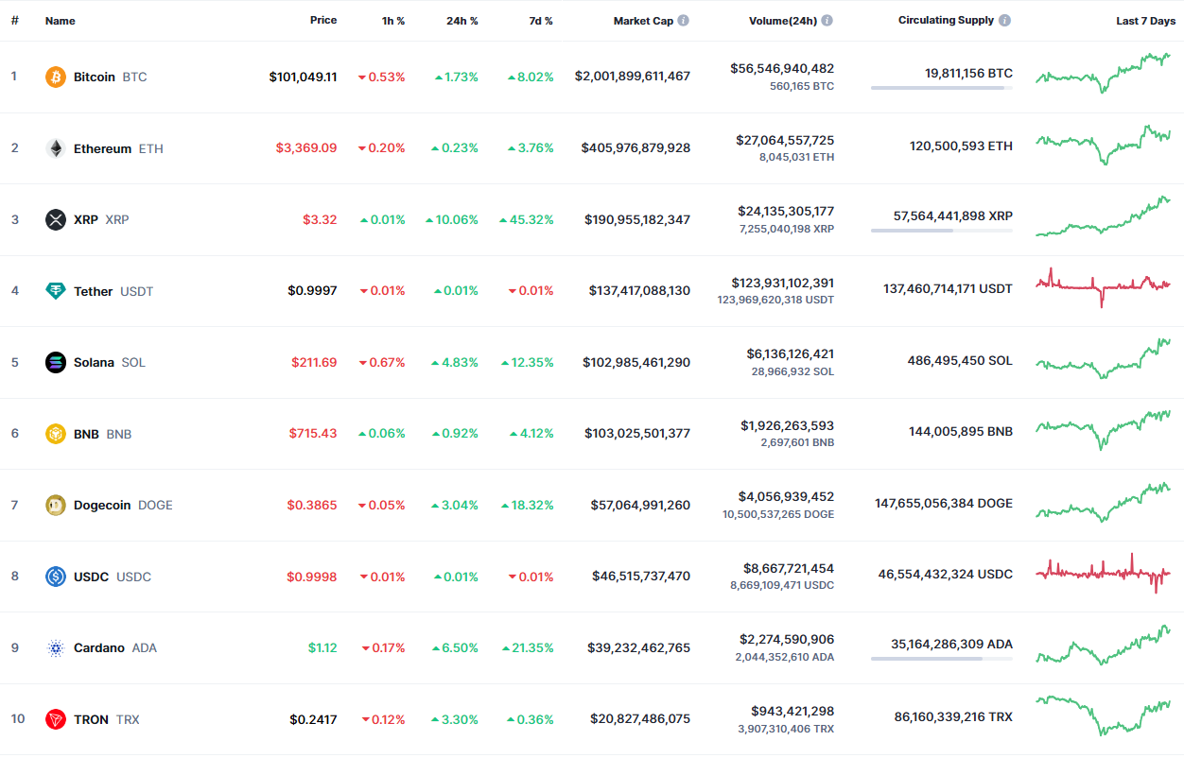
Task: Open Cardano's 7-day sparkline chart
Action: pyautogui.click(x=1103, y=645)
